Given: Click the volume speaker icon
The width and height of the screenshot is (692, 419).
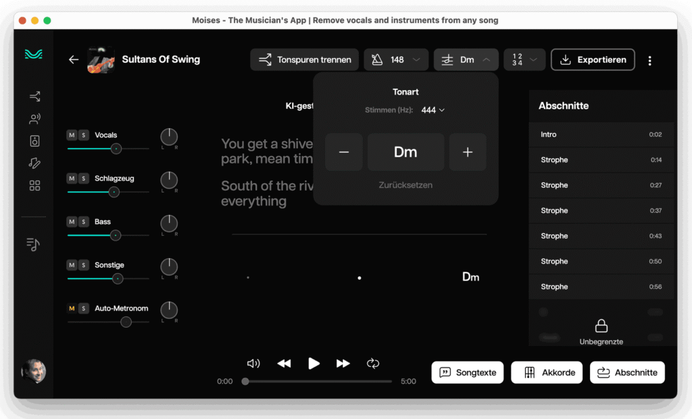Looking at the screenshot, I should [x=253, y=364].
